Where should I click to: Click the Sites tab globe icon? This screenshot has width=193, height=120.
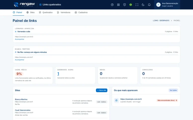pos(28,12)
